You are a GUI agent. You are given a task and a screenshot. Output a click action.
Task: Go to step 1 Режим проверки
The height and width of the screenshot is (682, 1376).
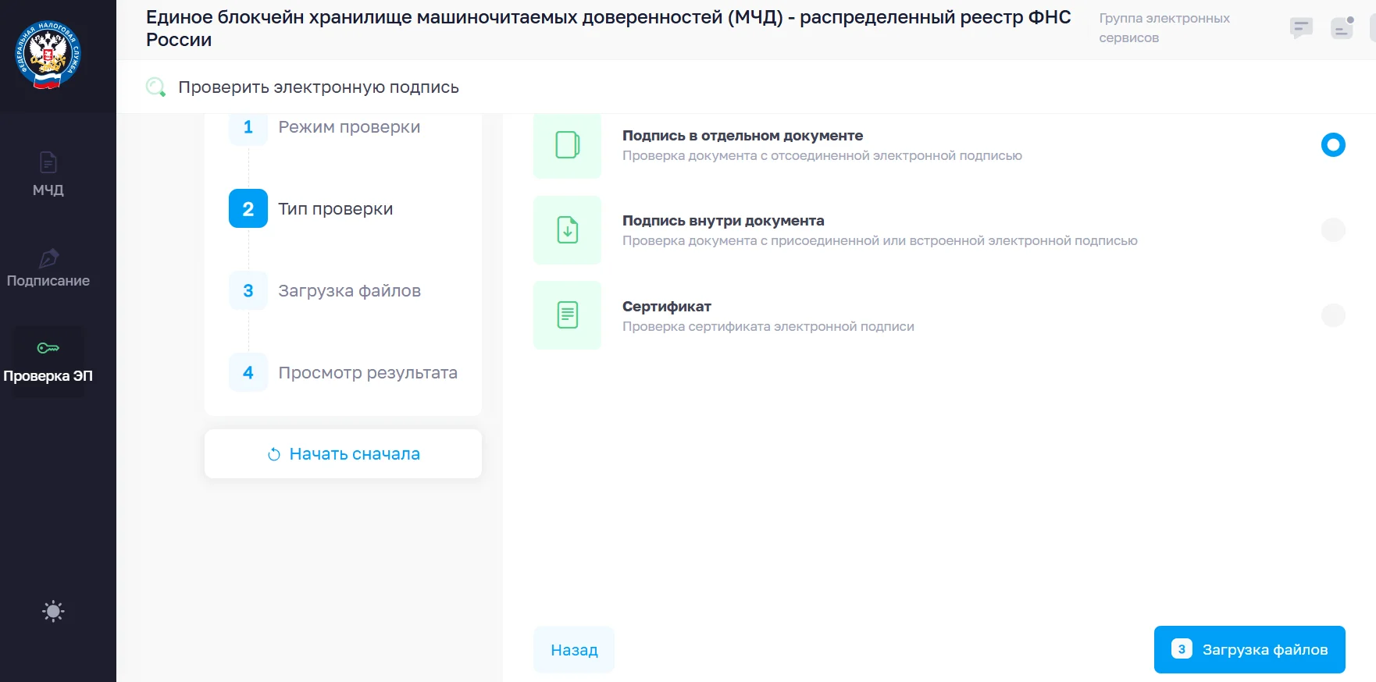tap(348, 127)
